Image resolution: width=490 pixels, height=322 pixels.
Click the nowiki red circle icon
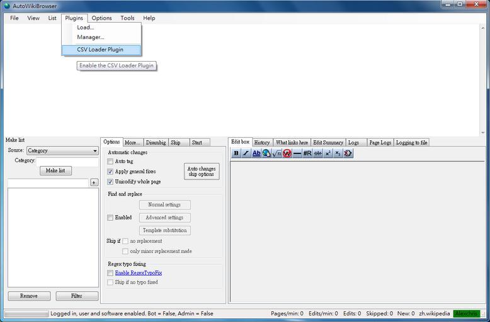point(287,153)
